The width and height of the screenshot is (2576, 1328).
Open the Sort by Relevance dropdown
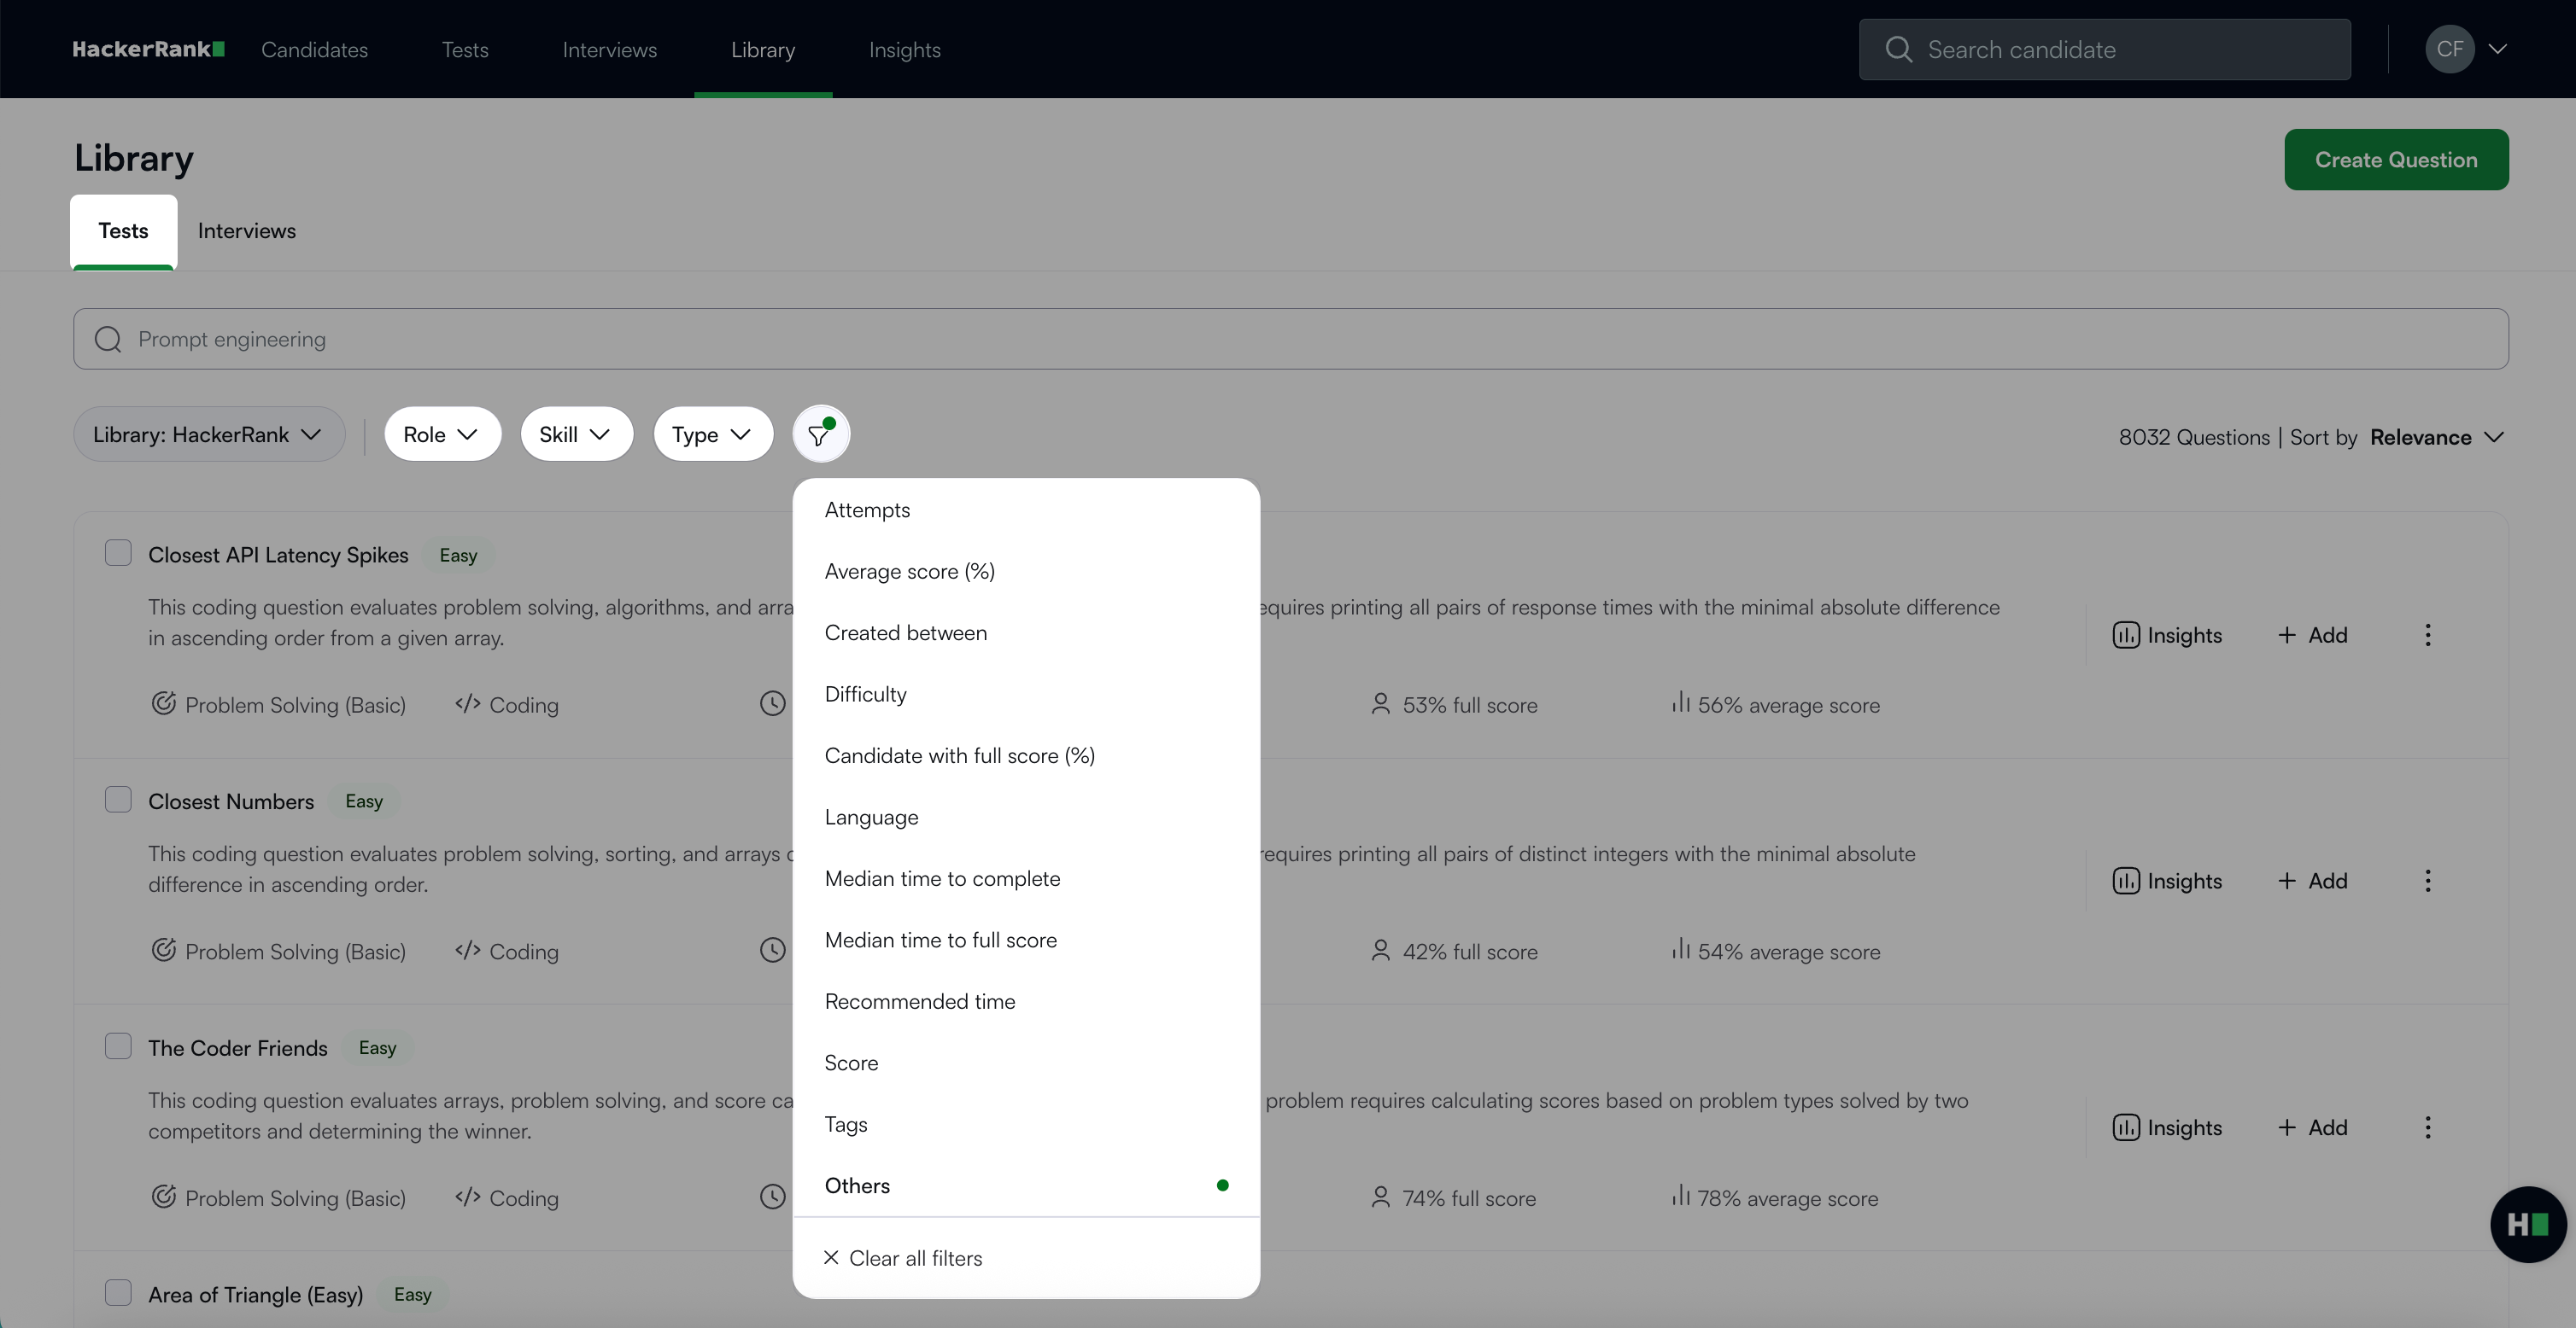pyautogui.click(x=2436, y=438)
